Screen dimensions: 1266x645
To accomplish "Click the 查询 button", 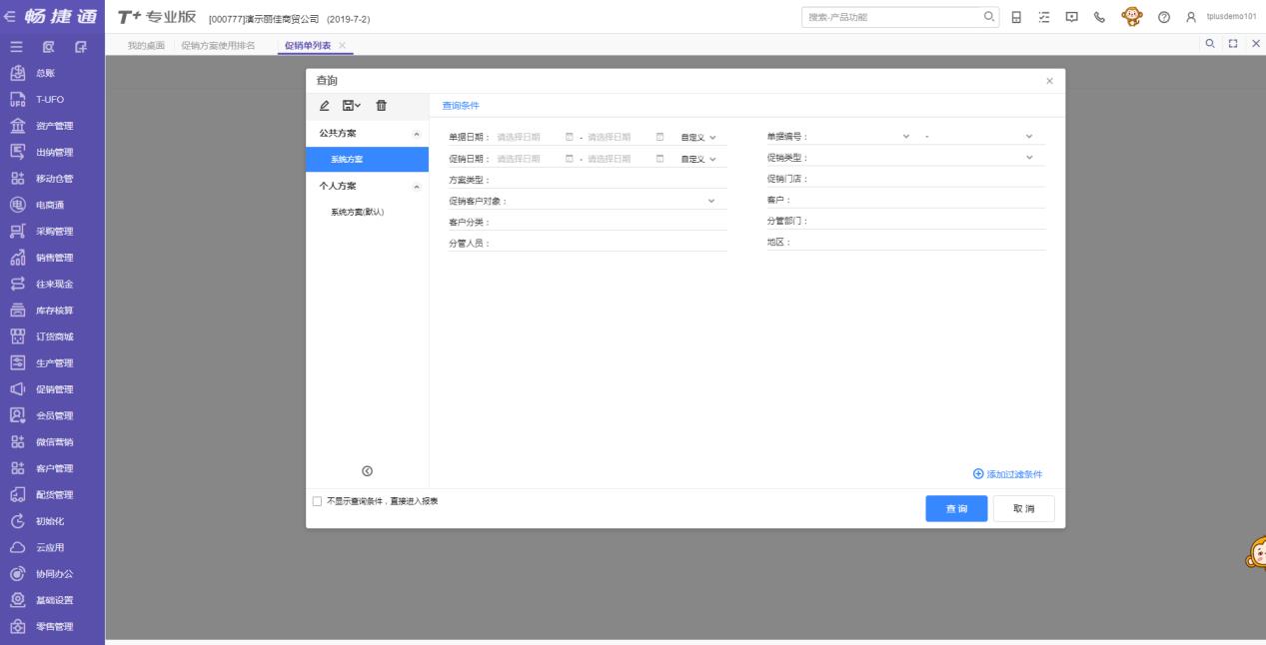I will (x=956, y=509).
